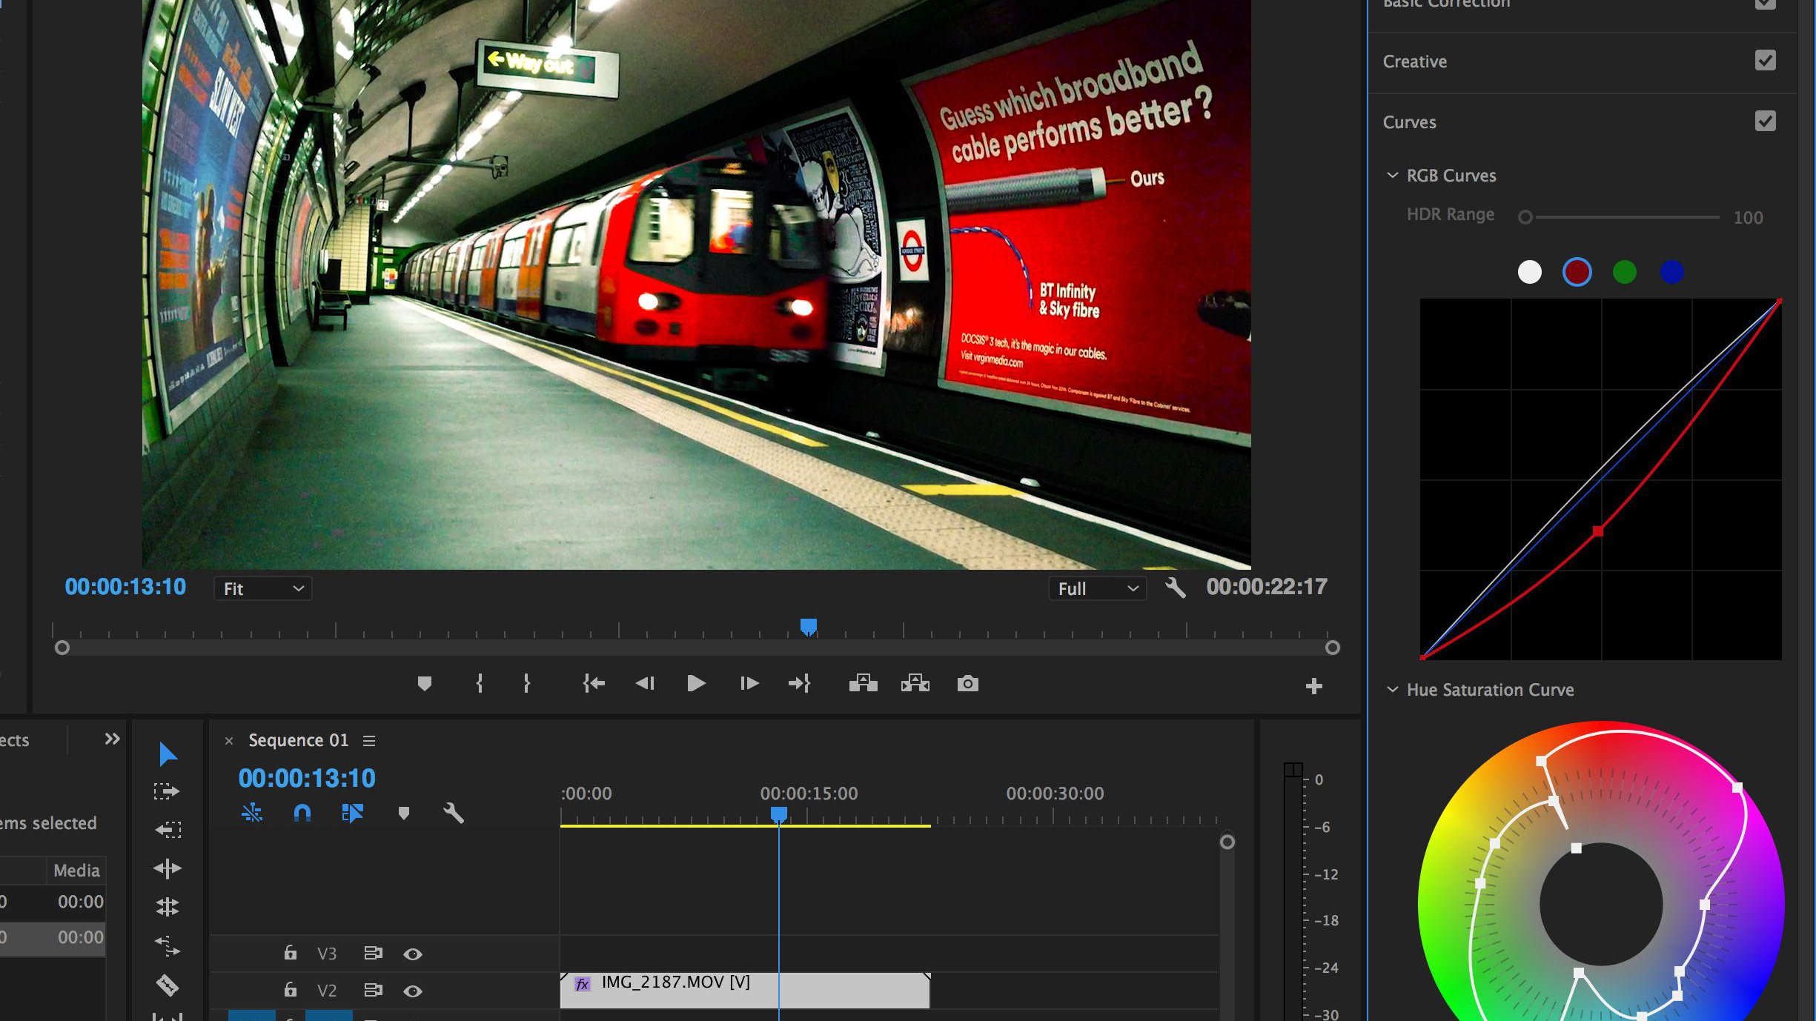The width and height of the screenshot is (1816, 1021).
Task: Click the monitor zoom scrollbar right handle
Action: pyautogui.click(x=1332, y=648)
